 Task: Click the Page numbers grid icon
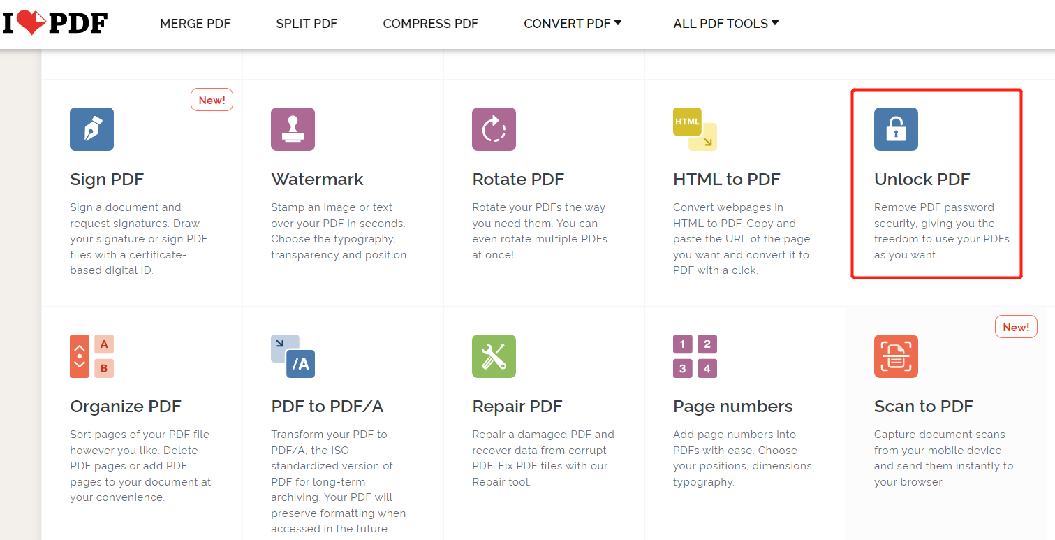695,356
